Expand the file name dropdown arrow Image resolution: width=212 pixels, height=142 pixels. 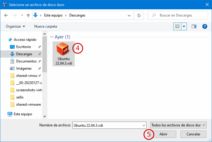pyautogui.click(x=144, y=125)
